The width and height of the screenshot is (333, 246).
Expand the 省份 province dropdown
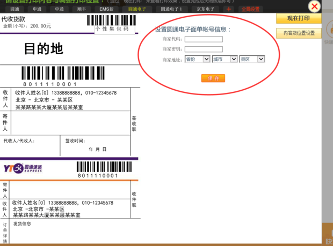point(198,59)
